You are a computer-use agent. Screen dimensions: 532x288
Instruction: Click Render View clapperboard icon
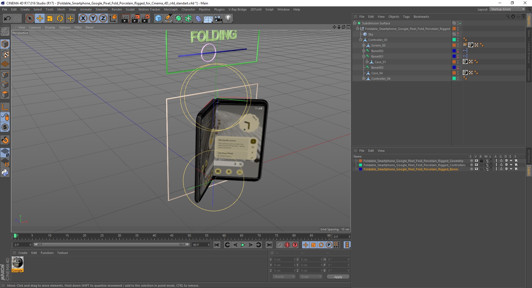click(125, 19)
